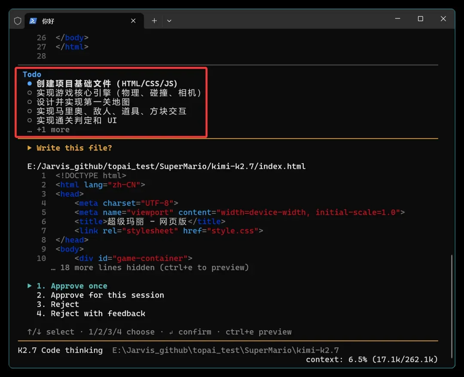Click the '+1 more' todo overflow text
Image resolution: width=464 pixels, height=377 pixels.
coord(53,130)
